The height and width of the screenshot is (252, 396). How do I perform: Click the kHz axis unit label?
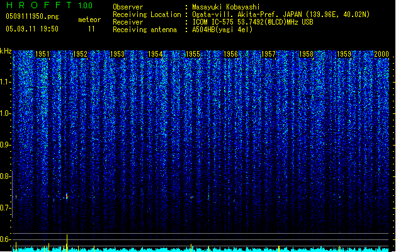point(6,51)
